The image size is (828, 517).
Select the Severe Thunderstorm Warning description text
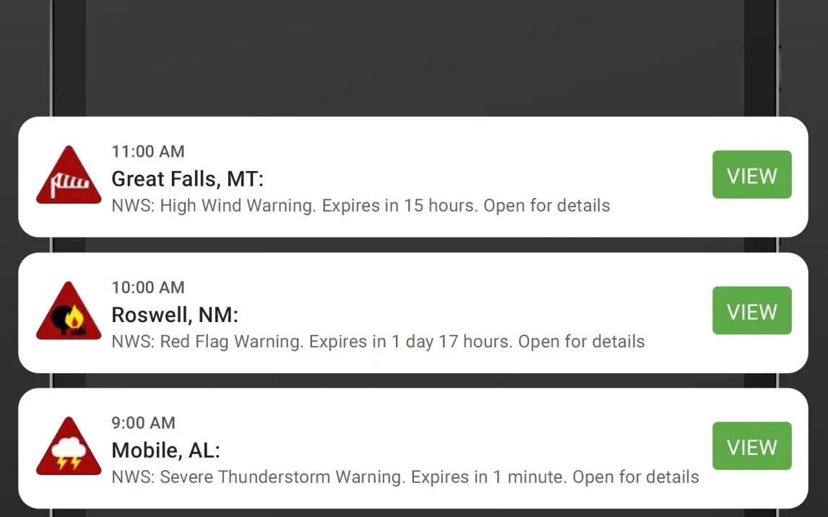(405, 477)
